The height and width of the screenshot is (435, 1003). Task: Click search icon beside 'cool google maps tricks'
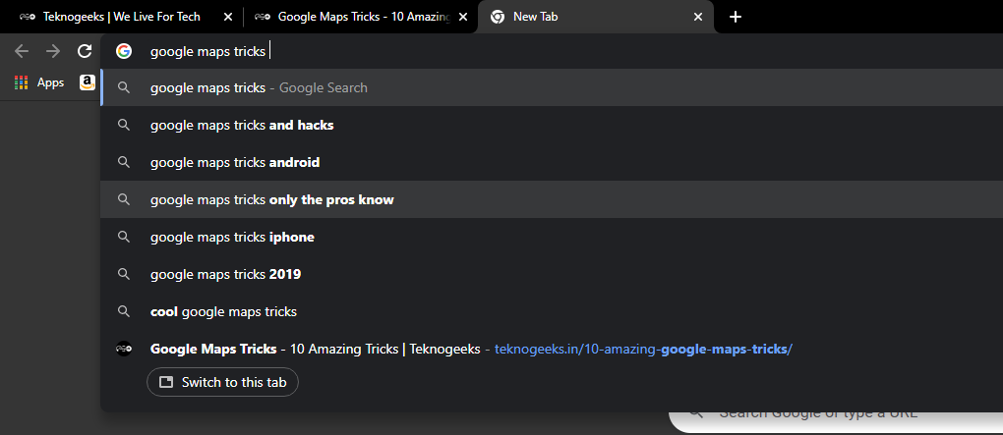coord(124,311)
